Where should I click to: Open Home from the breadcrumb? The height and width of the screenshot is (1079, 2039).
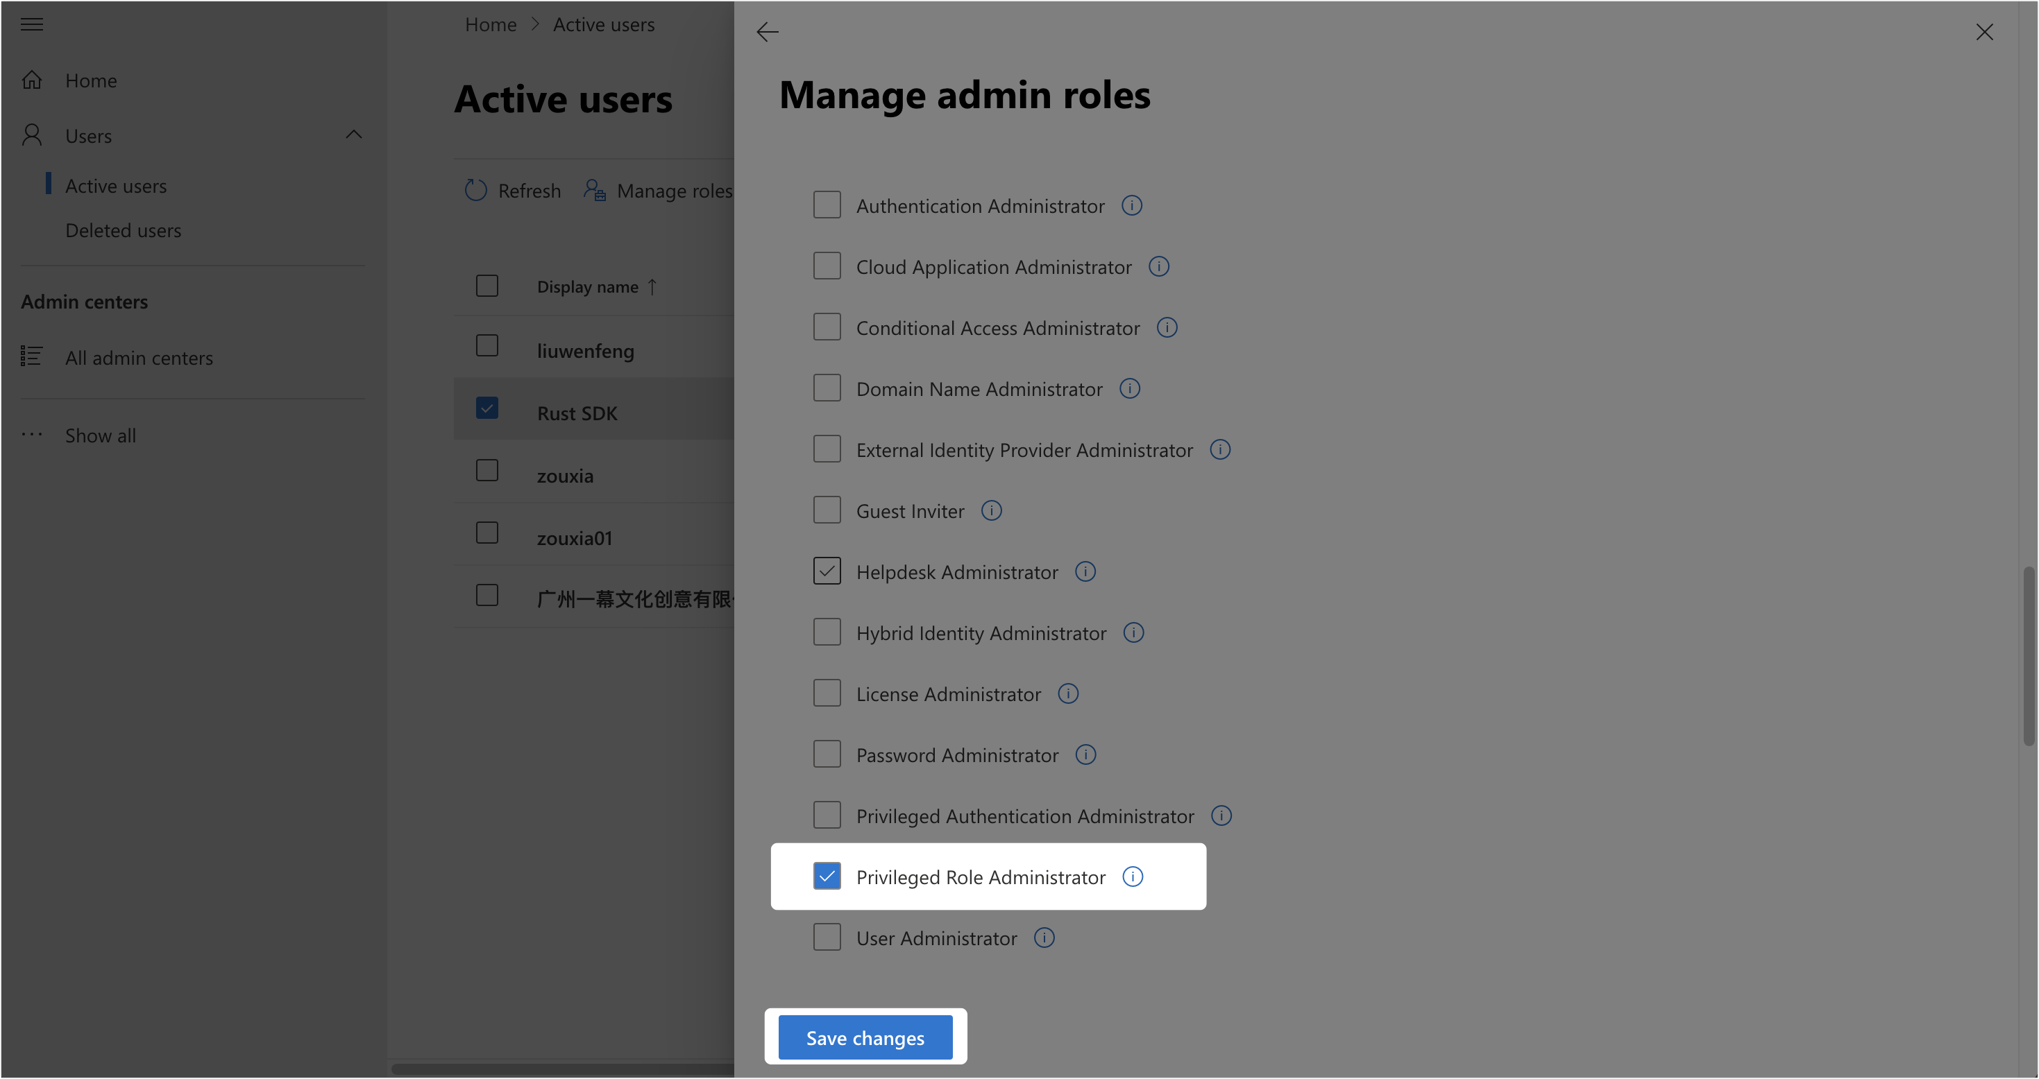[490, 24]
